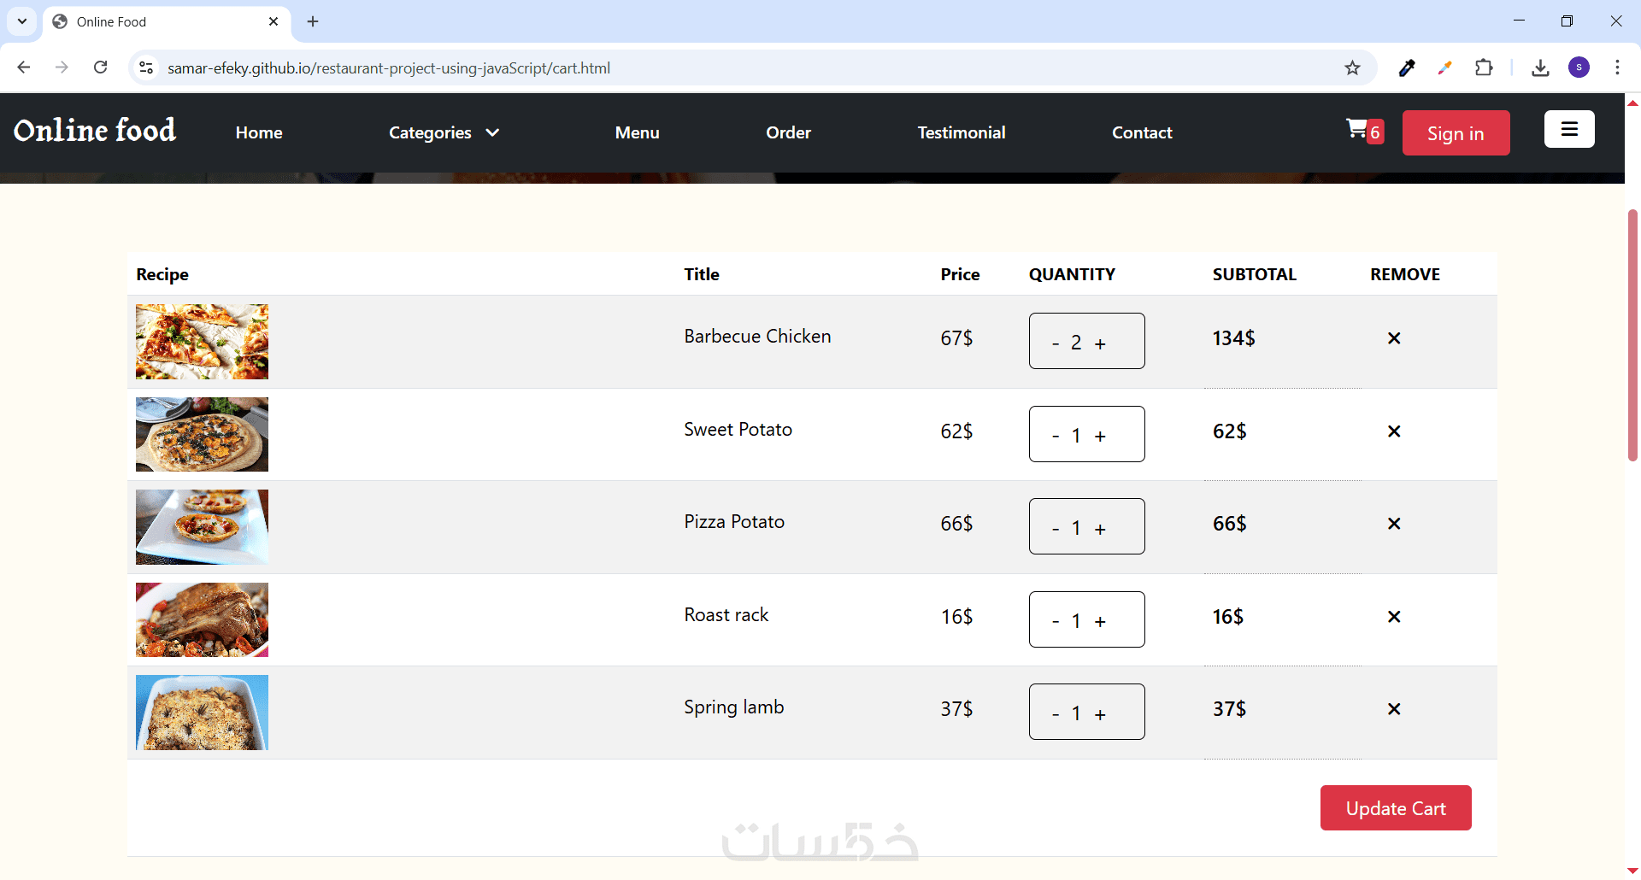Screen dimensions: 1641x880
Task: Click the scrollbar up arrow
Action: pyautogui.click(x=1632, y=102)
